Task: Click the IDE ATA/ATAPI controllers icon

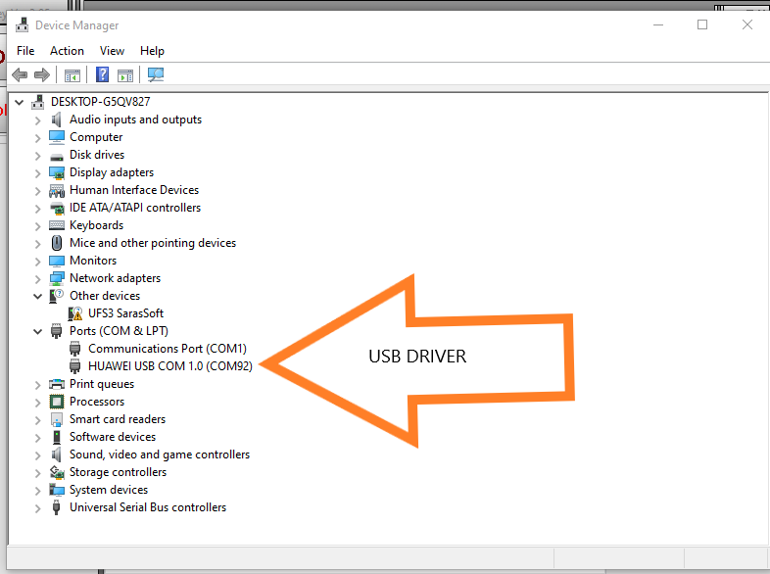Action: point(57,209)
